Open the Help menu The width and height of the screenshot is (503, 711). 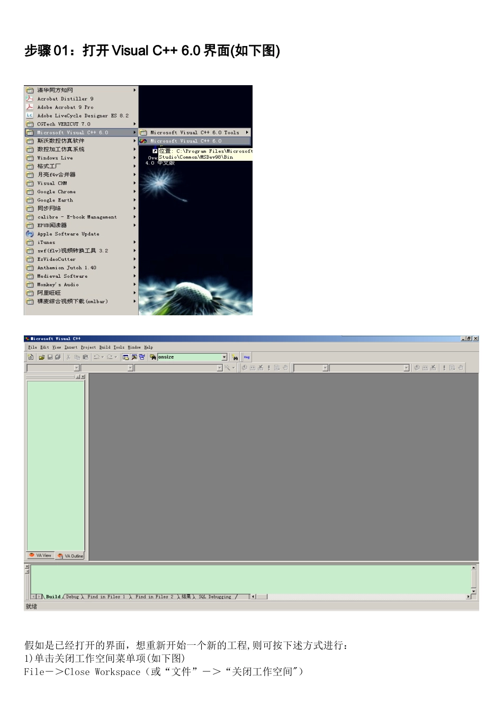tap(148, 348)
